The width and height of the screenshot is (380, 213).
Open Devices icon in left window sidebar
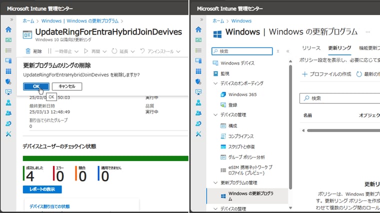coord(8,60)
